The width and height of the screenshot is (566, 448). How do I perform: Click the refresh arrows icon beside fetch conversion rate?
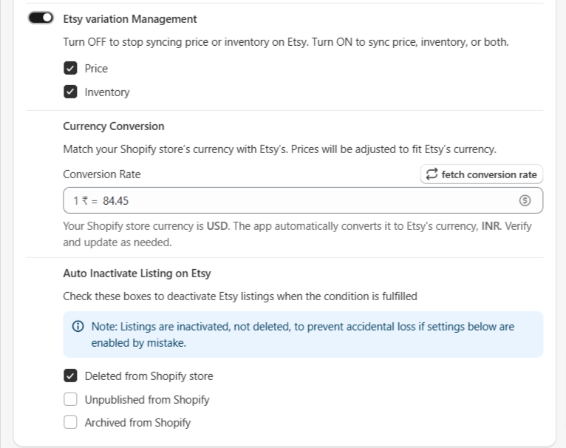point(432,174)
